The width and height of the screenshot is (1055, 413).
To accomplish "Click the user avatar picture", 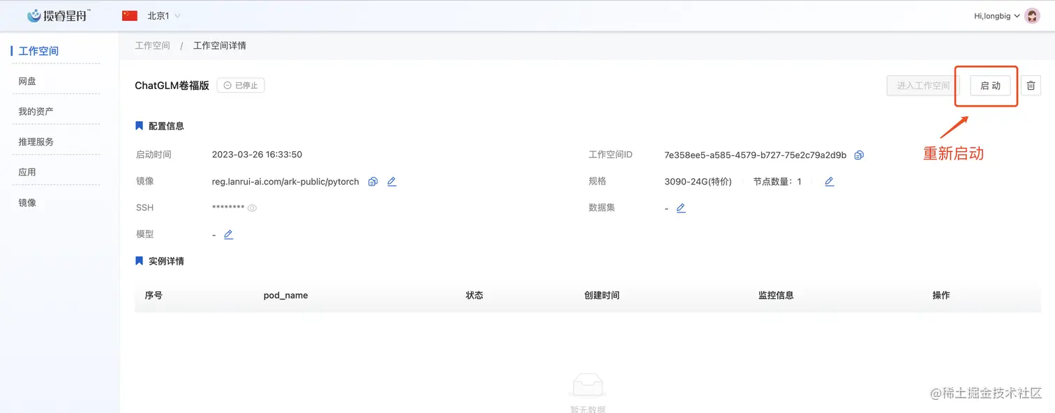I will (x=1032, y=16).
